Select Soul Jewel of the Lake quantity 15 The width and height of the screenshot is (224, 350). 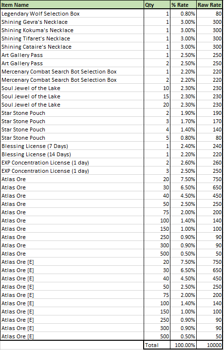coord(157,96)
